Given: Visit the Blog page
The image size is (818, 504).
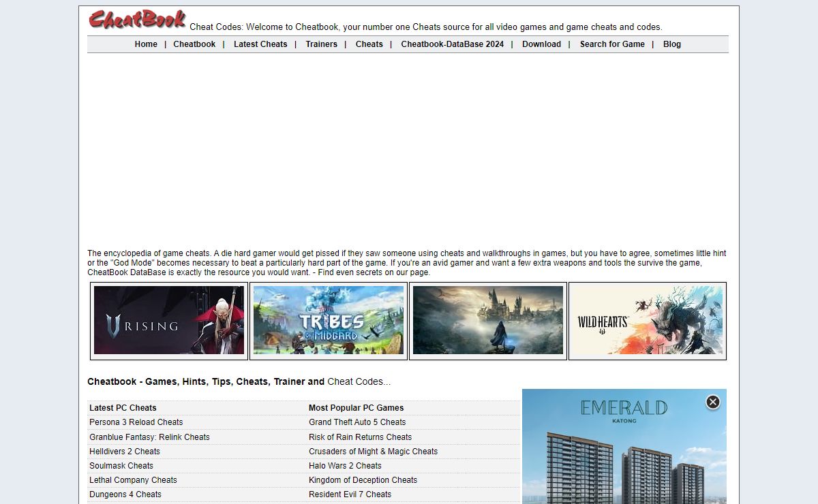Looking at the screenshot, I should point(671,44).
